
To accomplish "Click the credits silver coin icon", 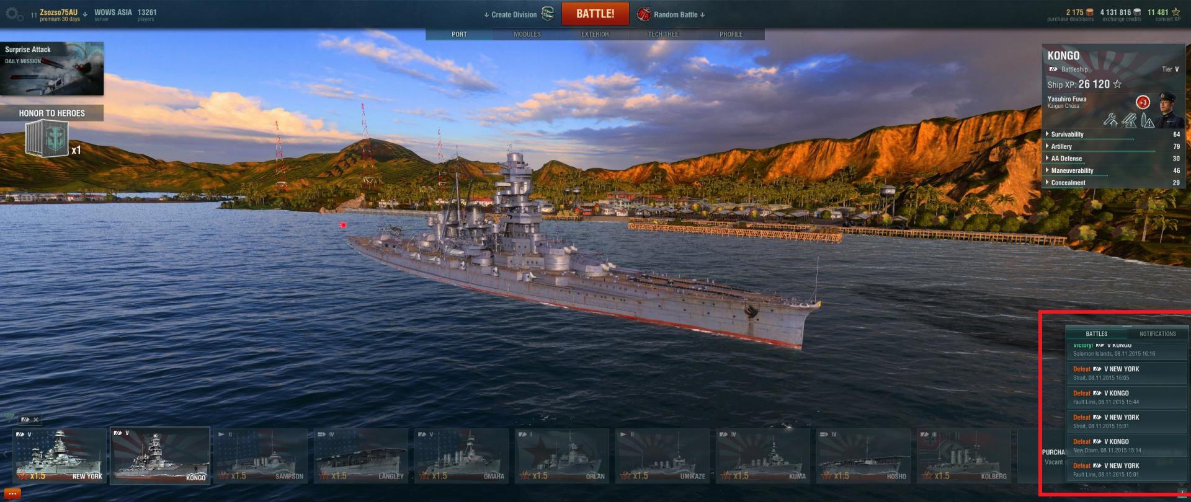I will pyautogui.click(x=1136, y=12).
